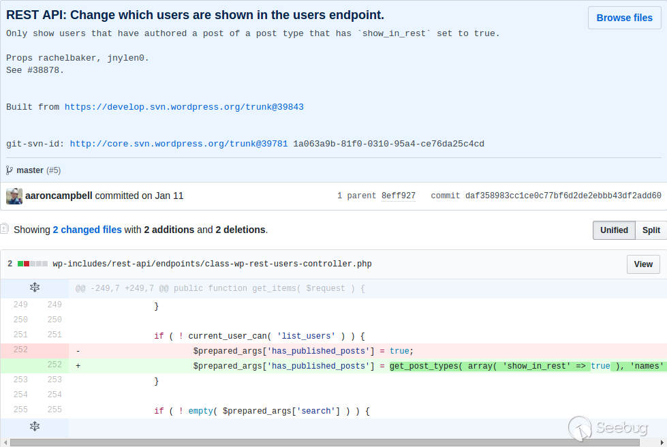Click the diffstat color blocks indicator
667x447 pixels.
(x=33, y=264)
